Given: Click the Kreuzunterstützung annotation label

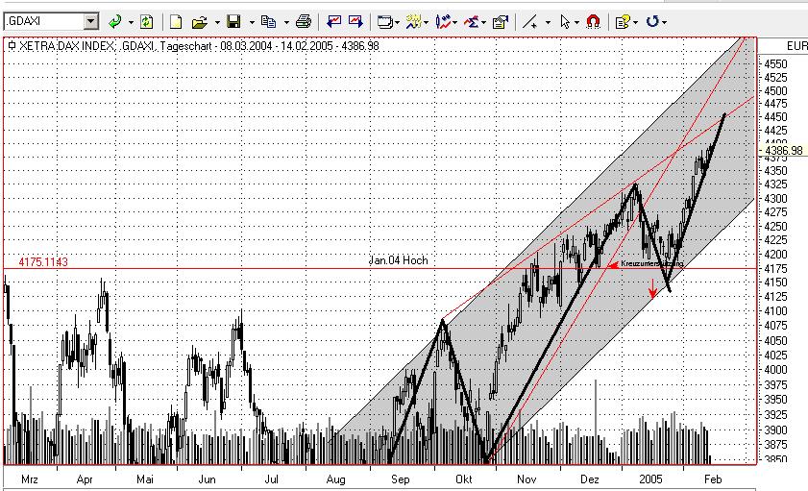Looking at the screenshot, I should click(651, 263).
